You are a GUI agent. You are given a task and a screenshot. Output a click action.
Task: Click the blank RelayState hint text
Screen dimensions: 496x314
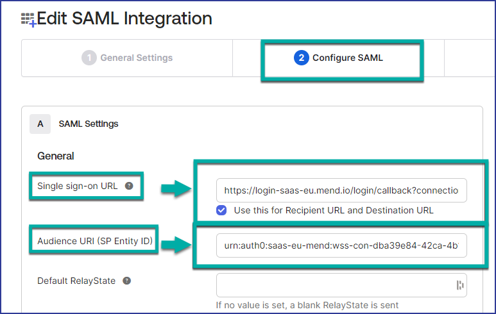pos(307,305)
